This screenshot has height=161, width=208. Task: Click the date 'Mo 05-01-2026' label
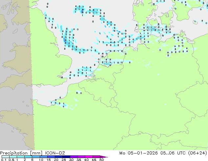(138, 153)
